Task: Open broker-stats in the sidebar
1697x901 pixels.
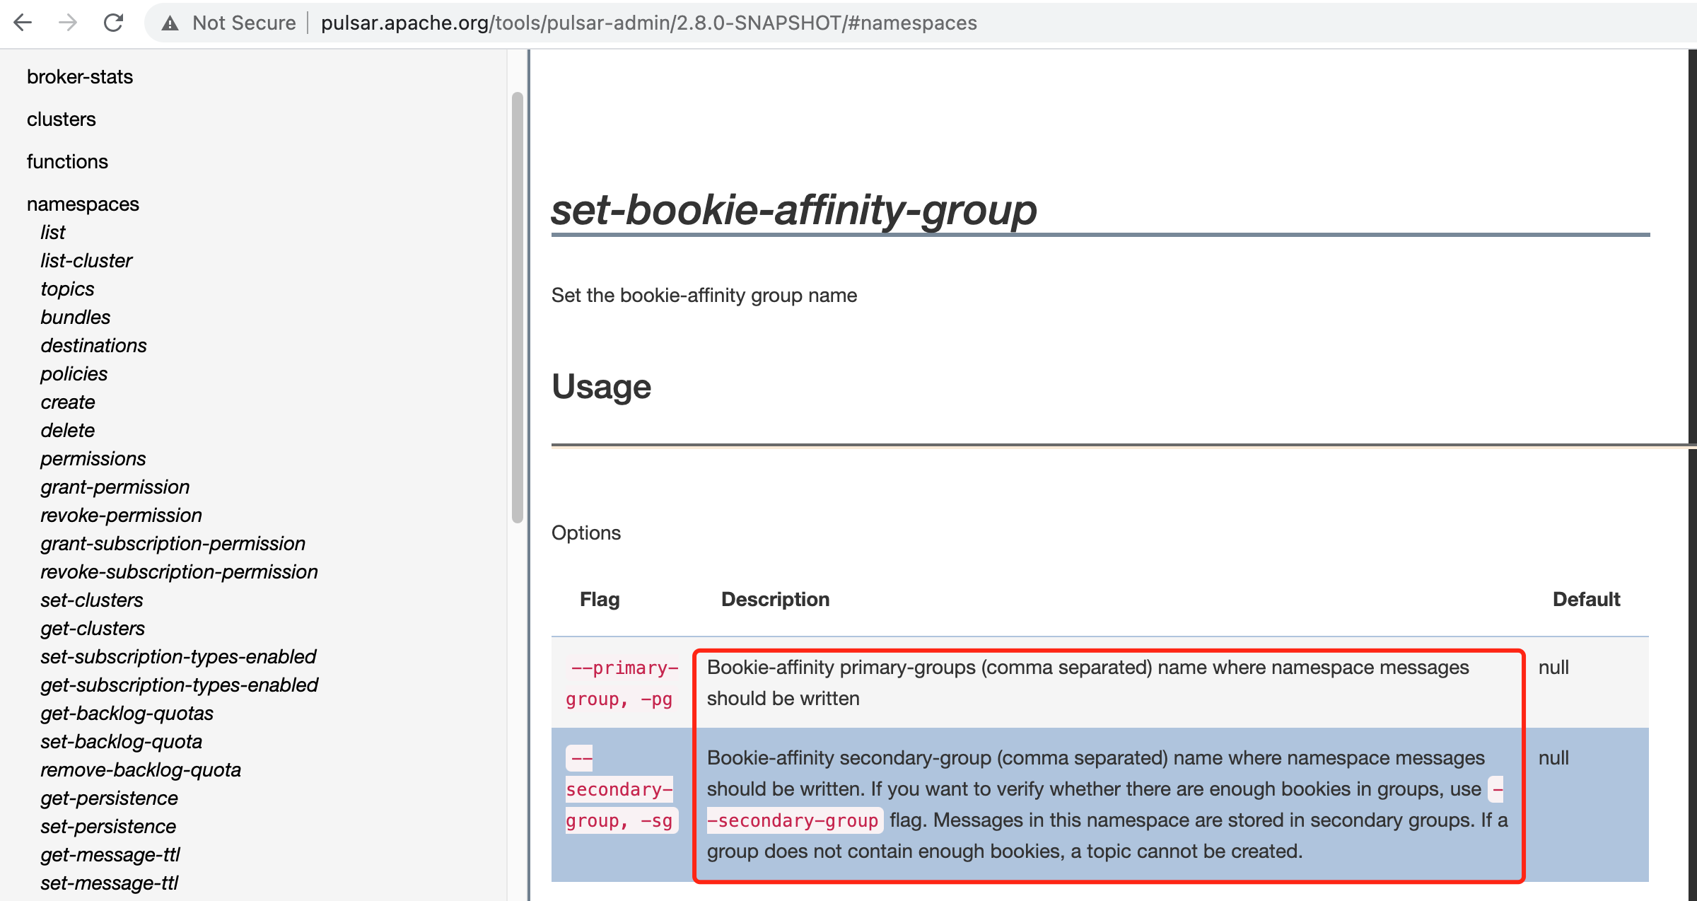Action: [x=80, y=76]
